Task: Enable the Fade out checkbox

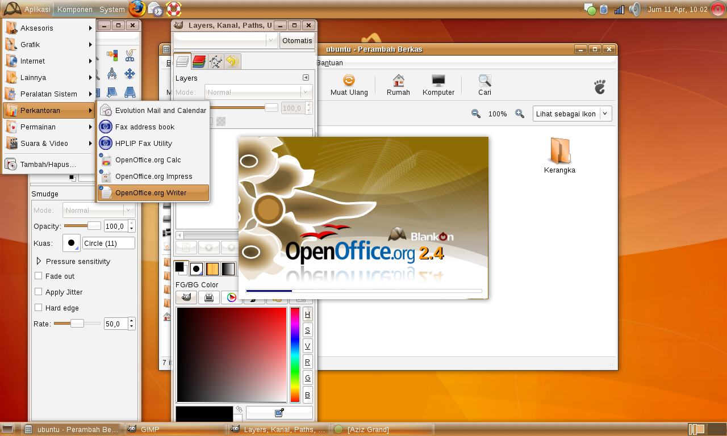Action: pos(39,276)
